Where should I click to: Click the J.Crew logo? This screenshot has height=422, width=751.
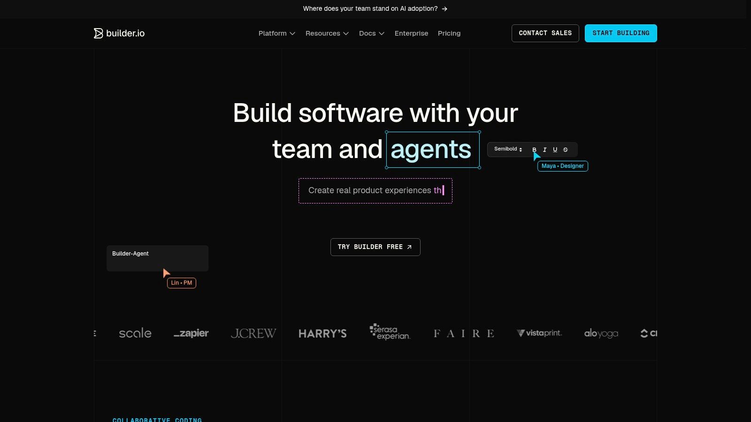tap(253, 333)
